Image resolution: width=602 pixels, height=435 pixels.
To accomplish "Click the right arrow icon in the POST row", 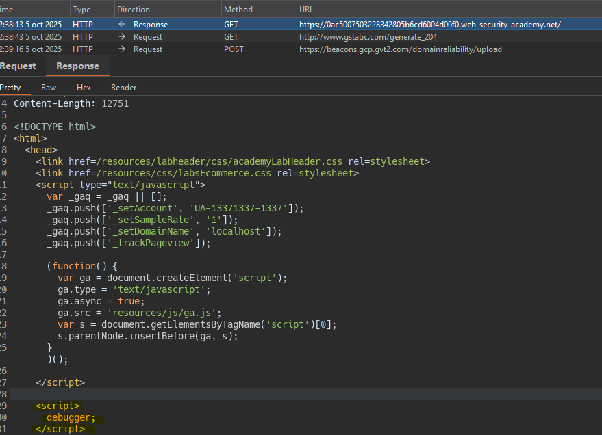I will [122, 49].
